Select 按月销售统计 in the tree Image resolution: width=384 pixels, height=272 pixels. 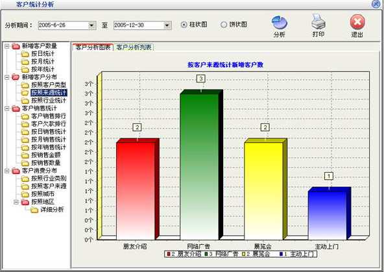(x=49, y=140)
